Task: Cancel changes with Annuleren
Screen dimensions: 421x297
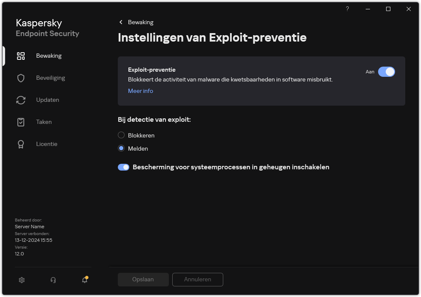Action: (x=197, y=279)
